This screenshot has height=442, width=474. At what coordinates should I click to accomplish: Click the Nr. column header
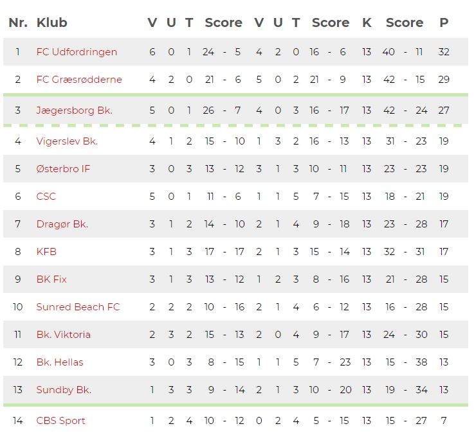tap(18, 22)
